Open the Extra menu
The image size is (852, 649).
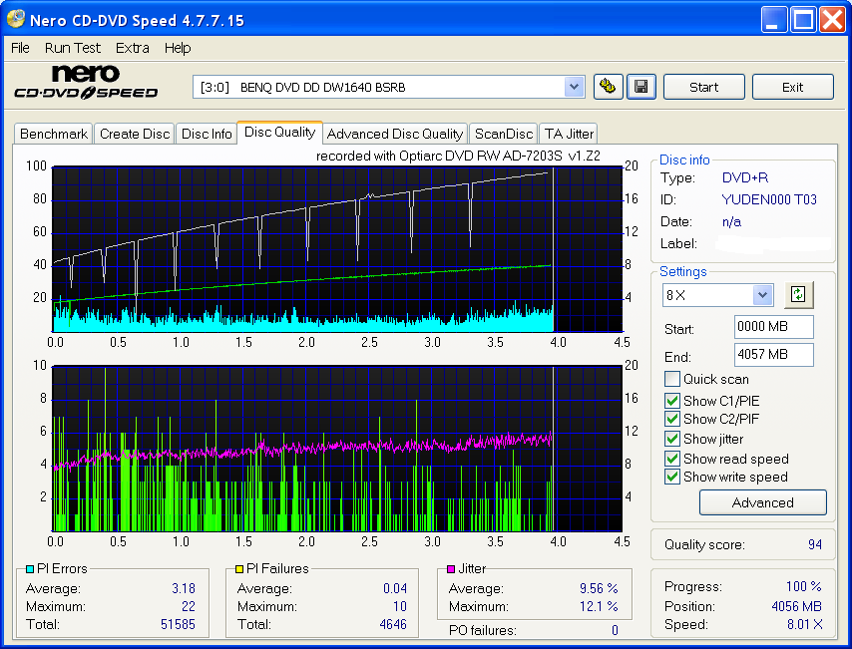[132, 48]
